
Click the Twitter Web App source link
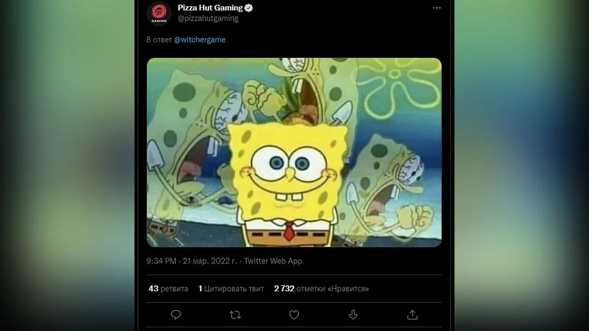point(273,261)
